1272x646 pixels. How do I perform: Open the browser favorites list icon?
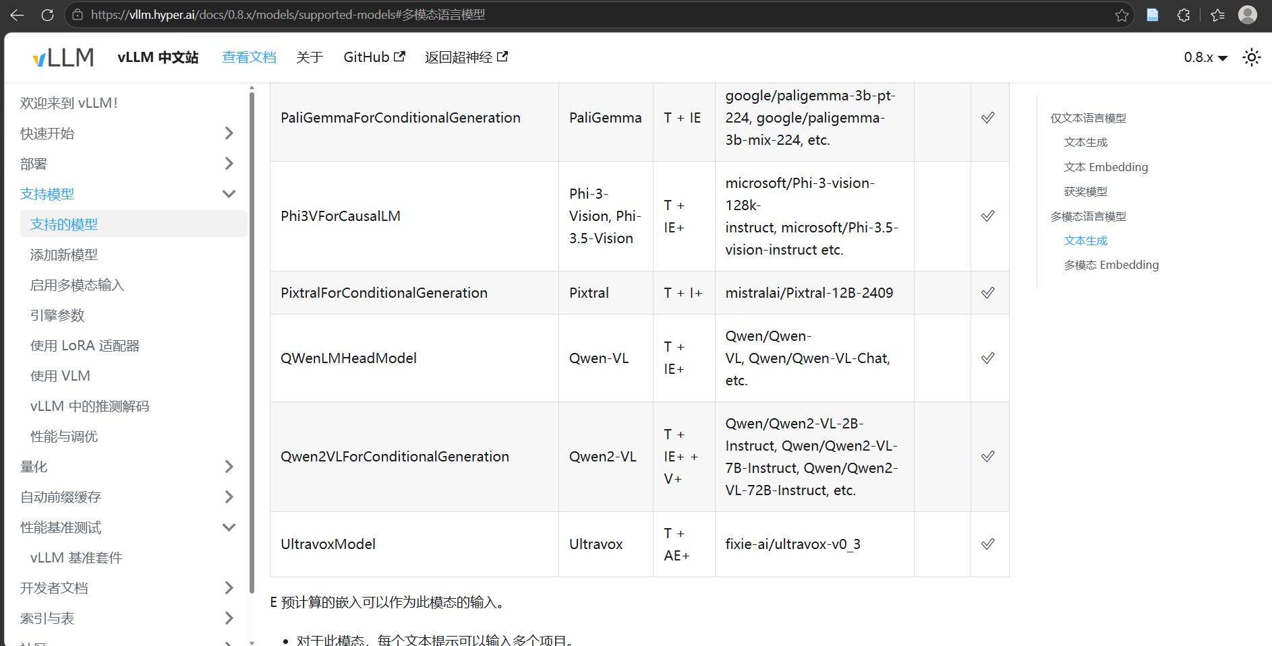(1217, 15)
